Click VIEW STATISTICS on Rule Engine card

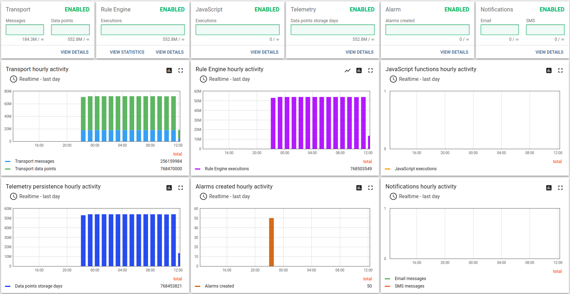tap(127, 52)
